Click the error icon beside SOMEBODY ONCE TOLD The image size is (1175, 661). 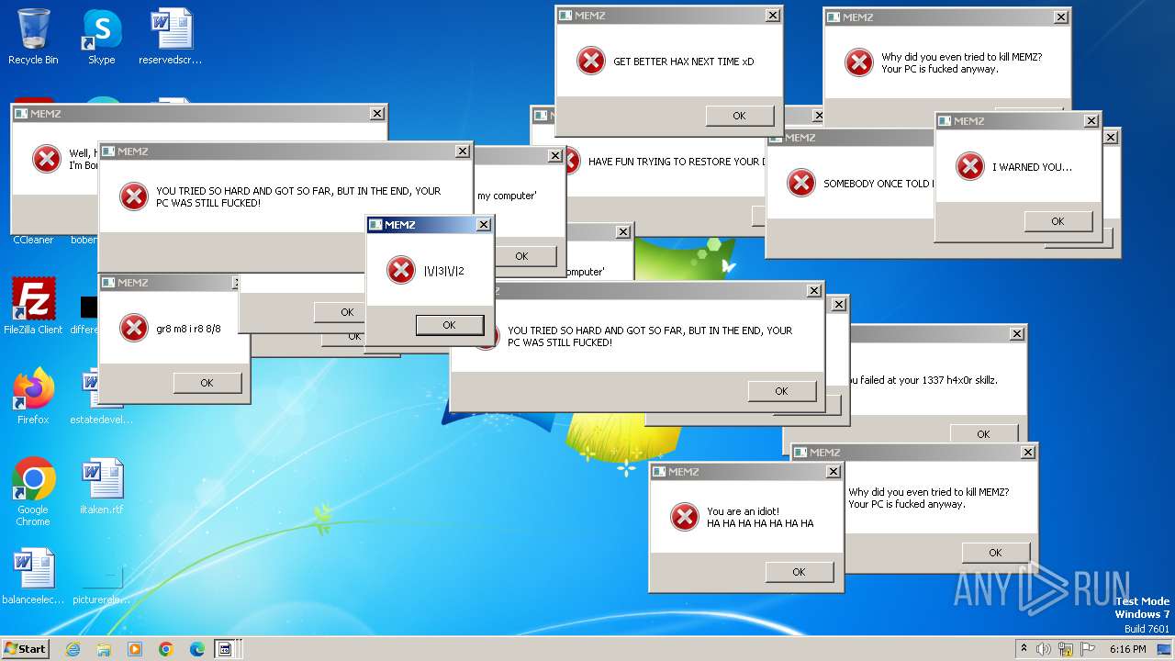click(801, 183)
